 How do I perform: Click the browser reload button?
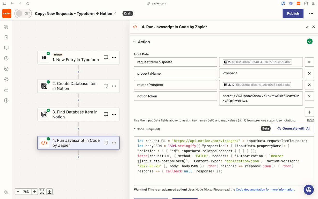tap(28, 4)
